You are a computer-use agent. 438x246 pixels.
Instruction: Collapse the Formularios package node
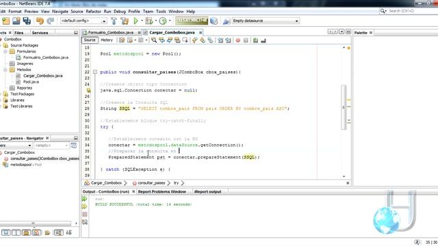click(x=5, y=52)
